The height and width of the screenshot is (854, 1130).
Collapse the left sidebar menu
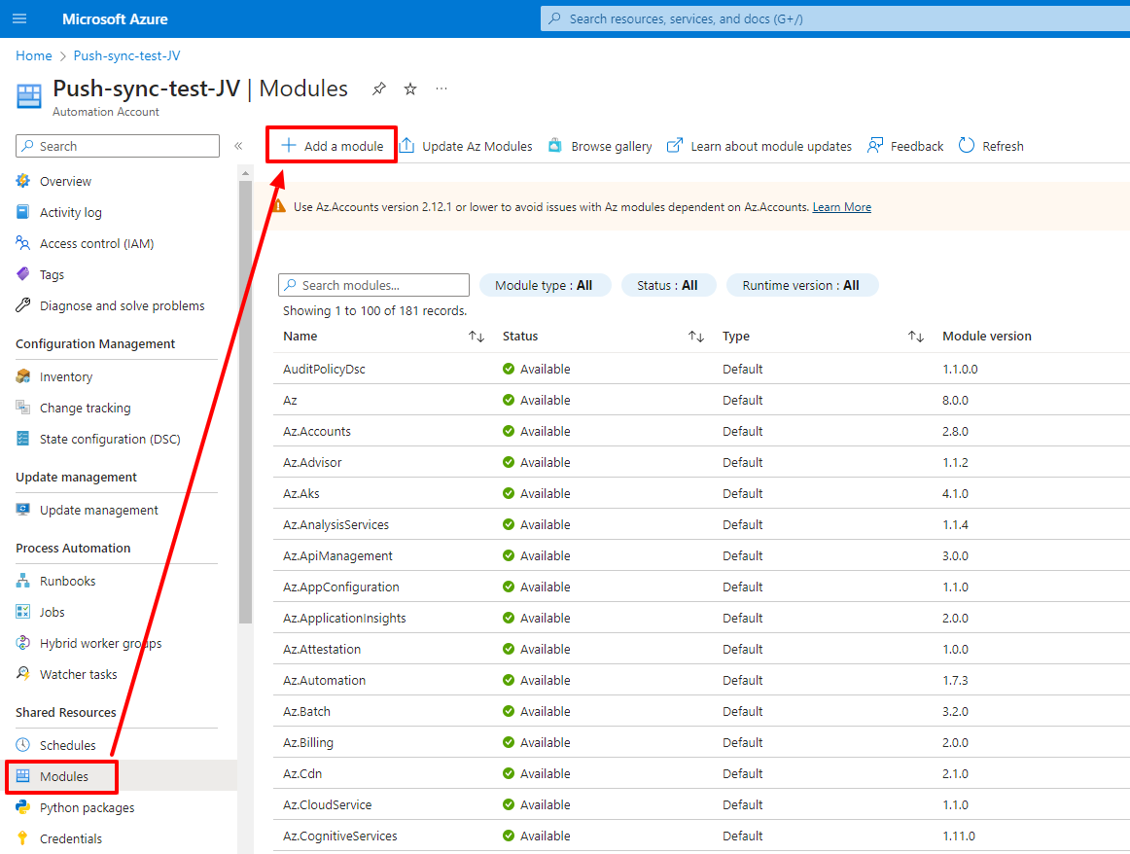click(x=238, y=146)
